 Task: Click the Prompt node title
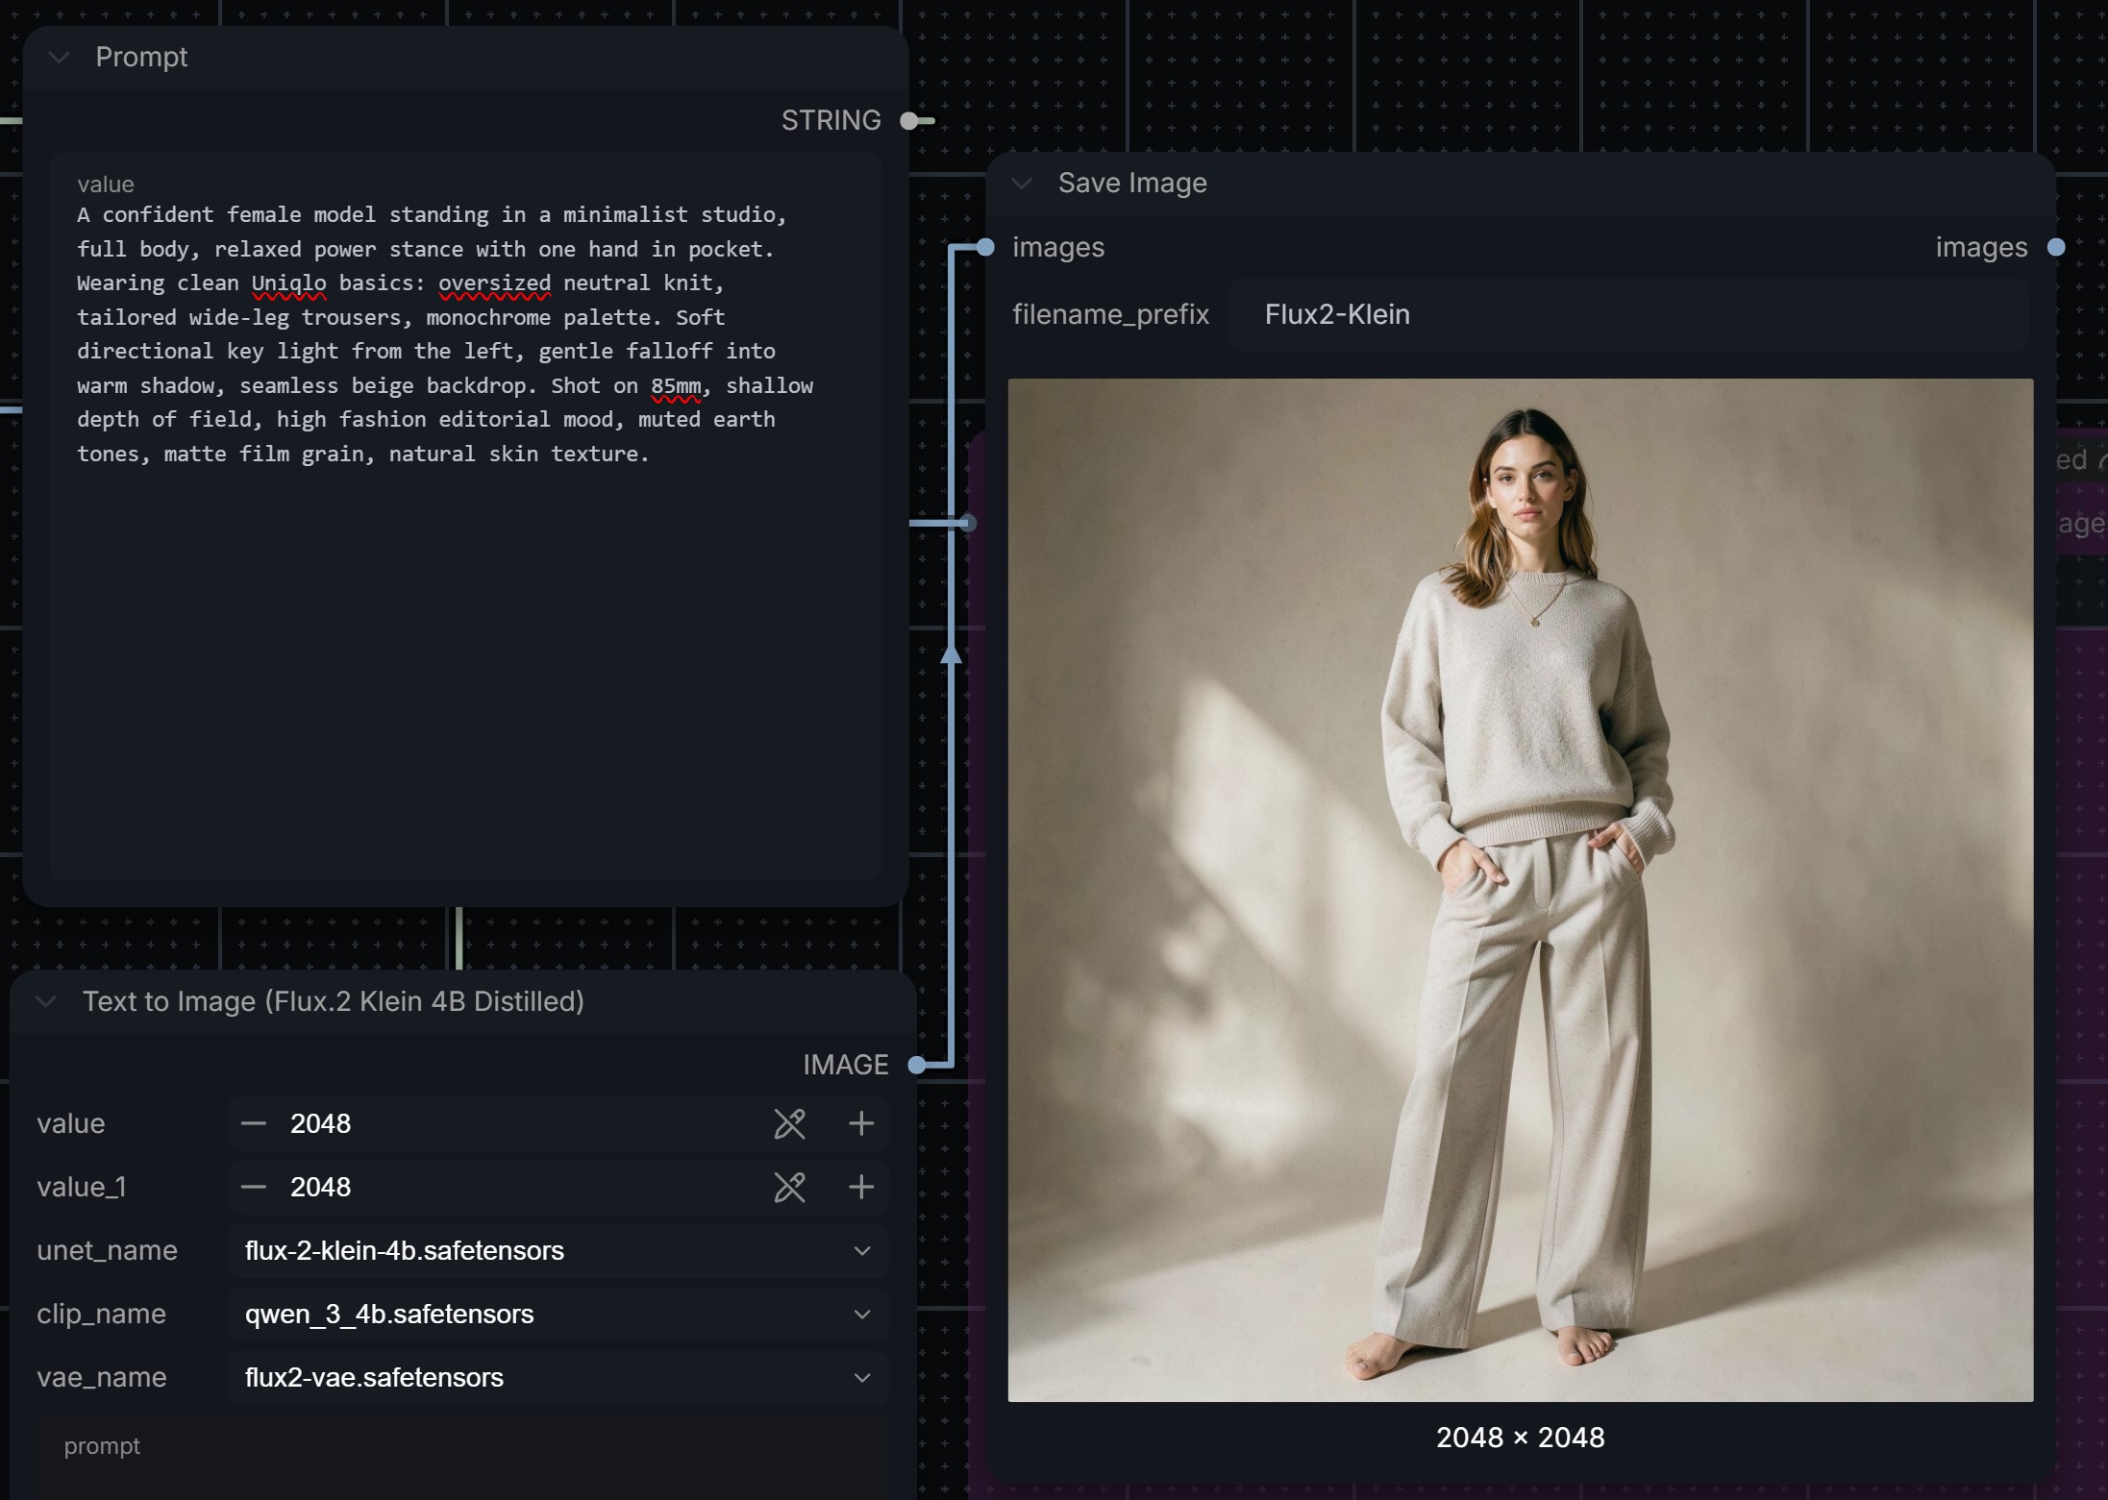pyautogui.click(x=141, y=58)
